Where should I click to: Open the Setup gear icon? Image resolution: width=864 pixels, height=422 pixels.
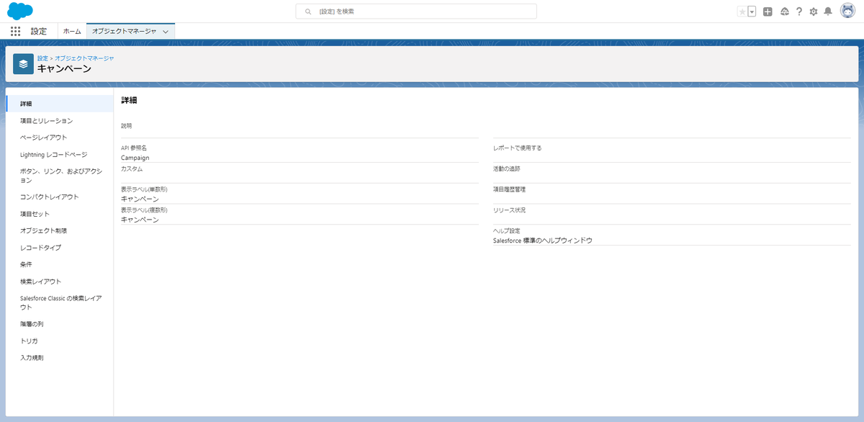click(814, 11)
